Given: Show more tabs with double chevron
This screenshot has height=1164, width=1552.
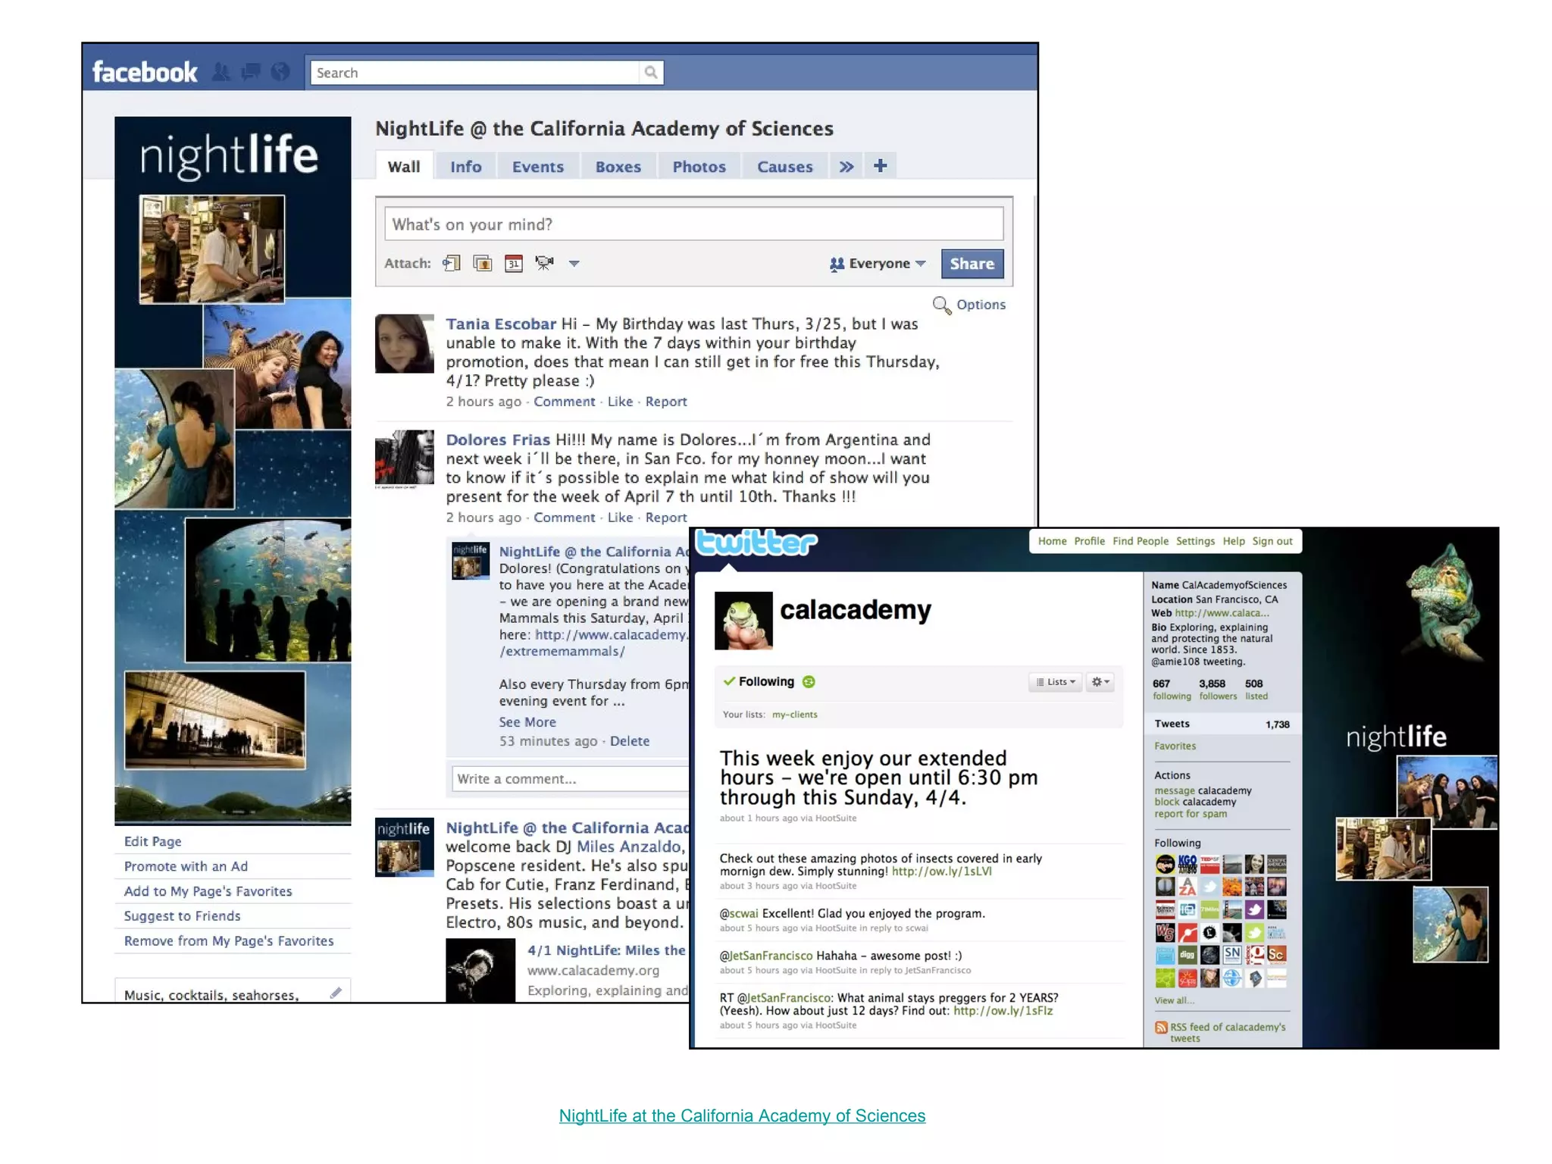Looking at the screenshot, I should click(x=846, y=167).
